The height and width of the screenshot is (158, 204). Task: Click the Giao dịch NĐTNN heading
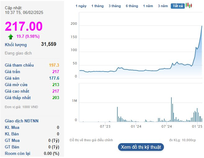pyautogui.click(x=22, y=121)
